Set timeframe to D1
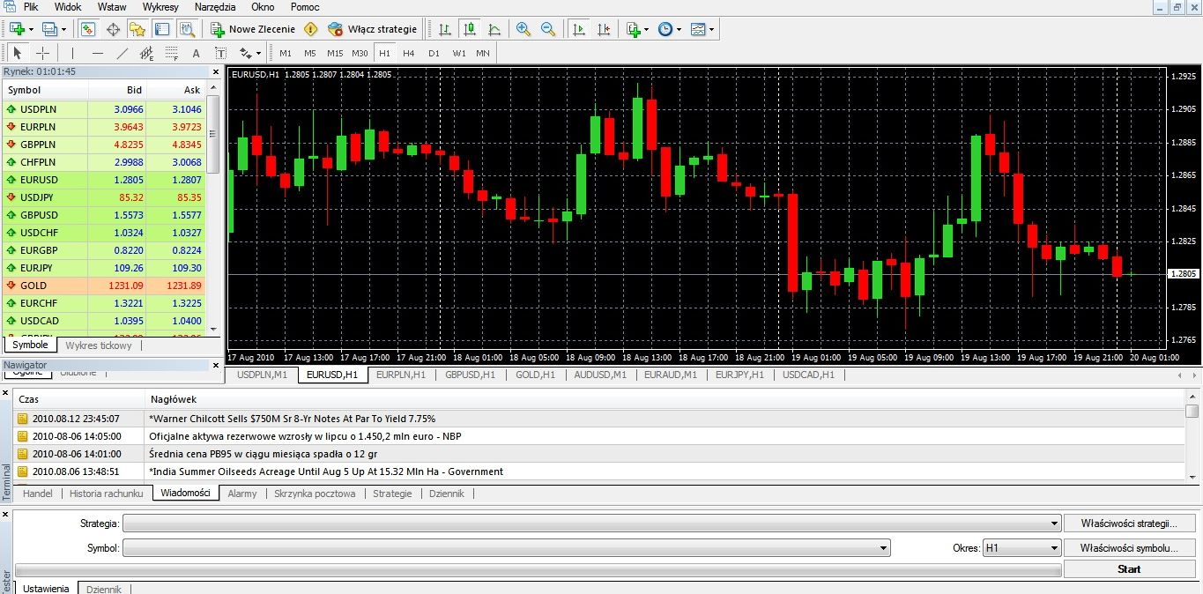The height and width of the screenshot is (594, 1203). click(434, 53)
